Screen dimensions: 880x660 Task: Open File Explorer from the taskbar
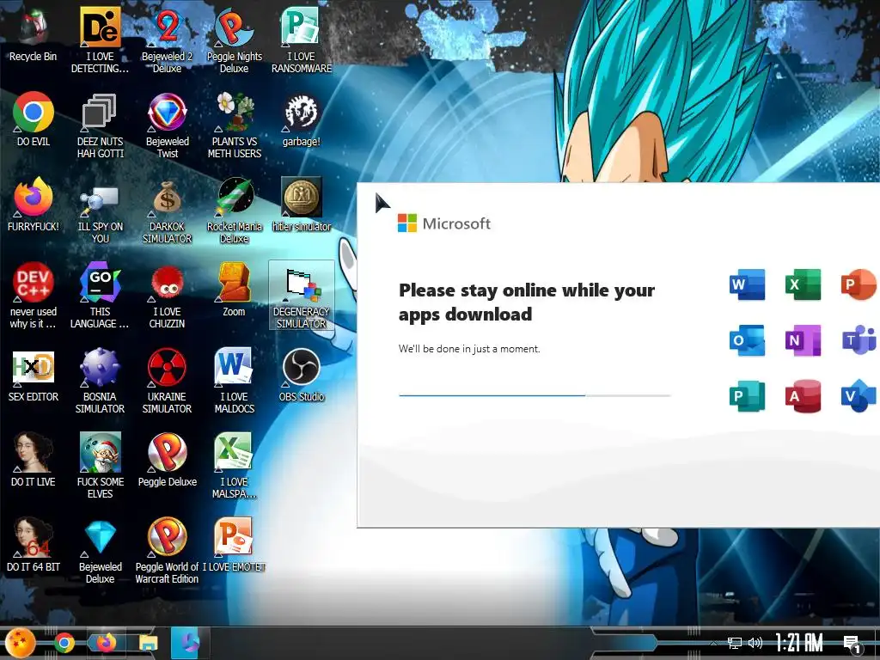148,644
